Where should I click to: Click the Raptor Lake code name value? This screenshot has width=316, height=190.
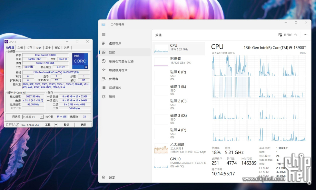34,59
